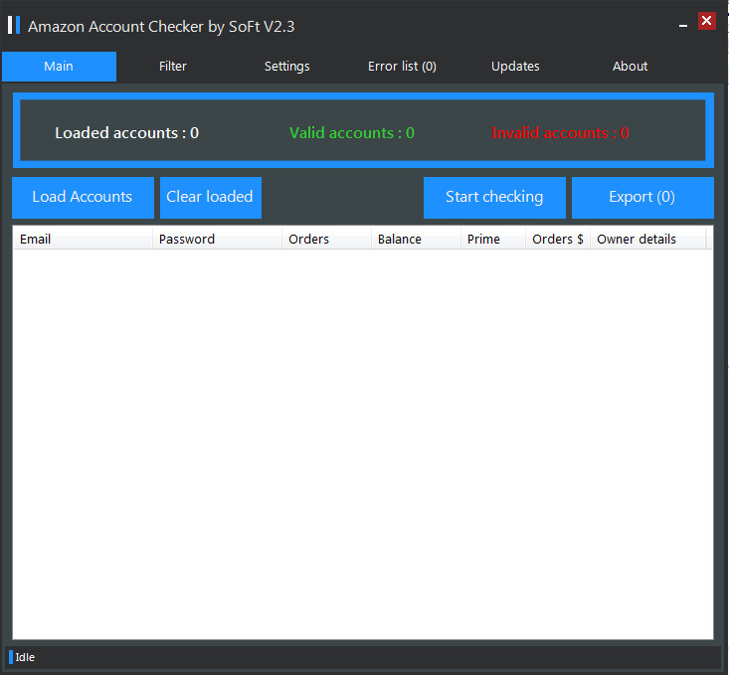Sort by the Balance column header
The height and width of the screenshot is (675, 729).
pos(416,239)
